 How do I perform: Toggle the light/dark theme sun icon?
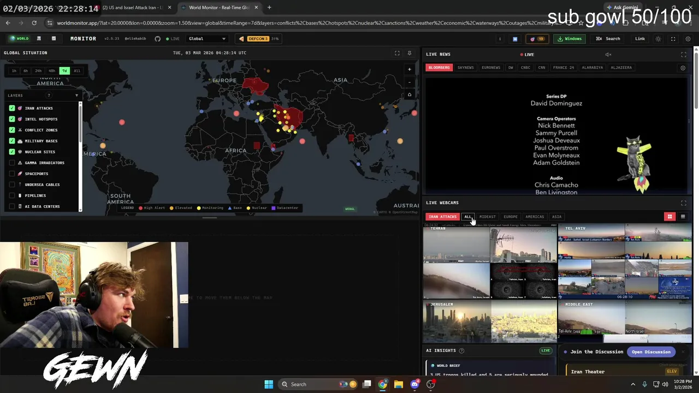[x=658, y=39]
